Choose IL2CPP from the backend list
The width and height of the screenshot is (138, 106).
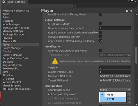pyautogui.click(x=113, y=99)
